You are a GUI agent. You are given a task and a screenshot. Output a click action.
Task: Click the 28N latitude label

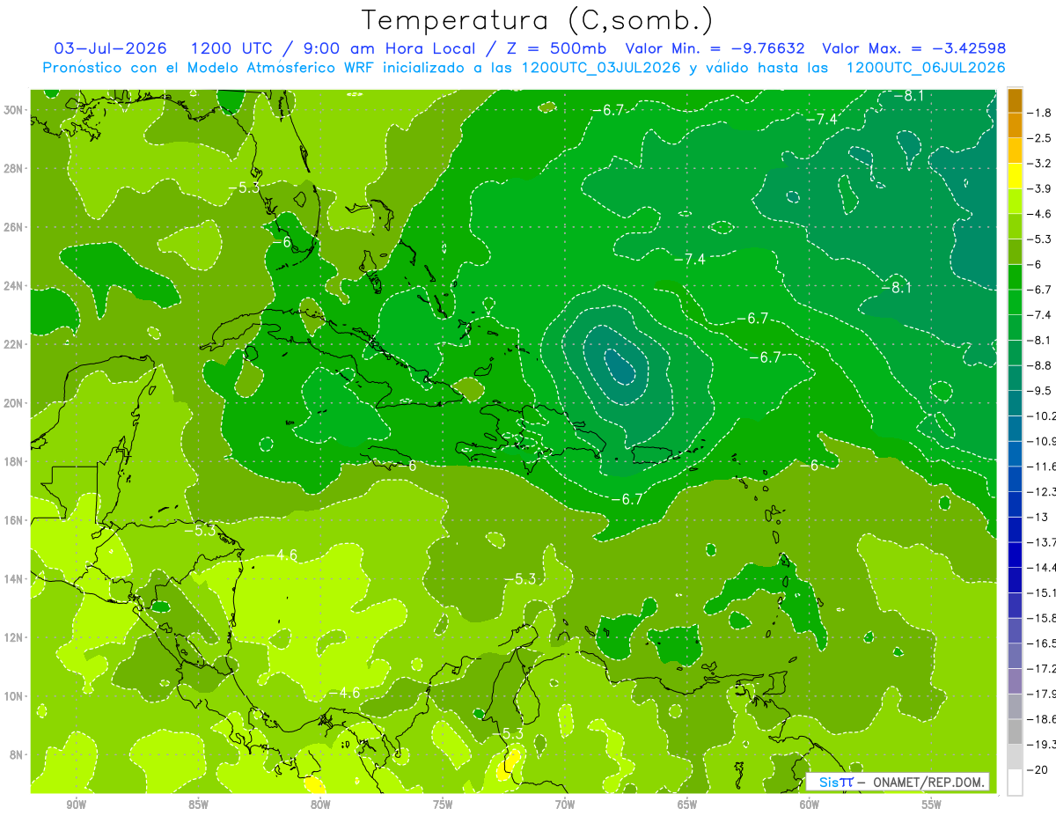(14, 168)
